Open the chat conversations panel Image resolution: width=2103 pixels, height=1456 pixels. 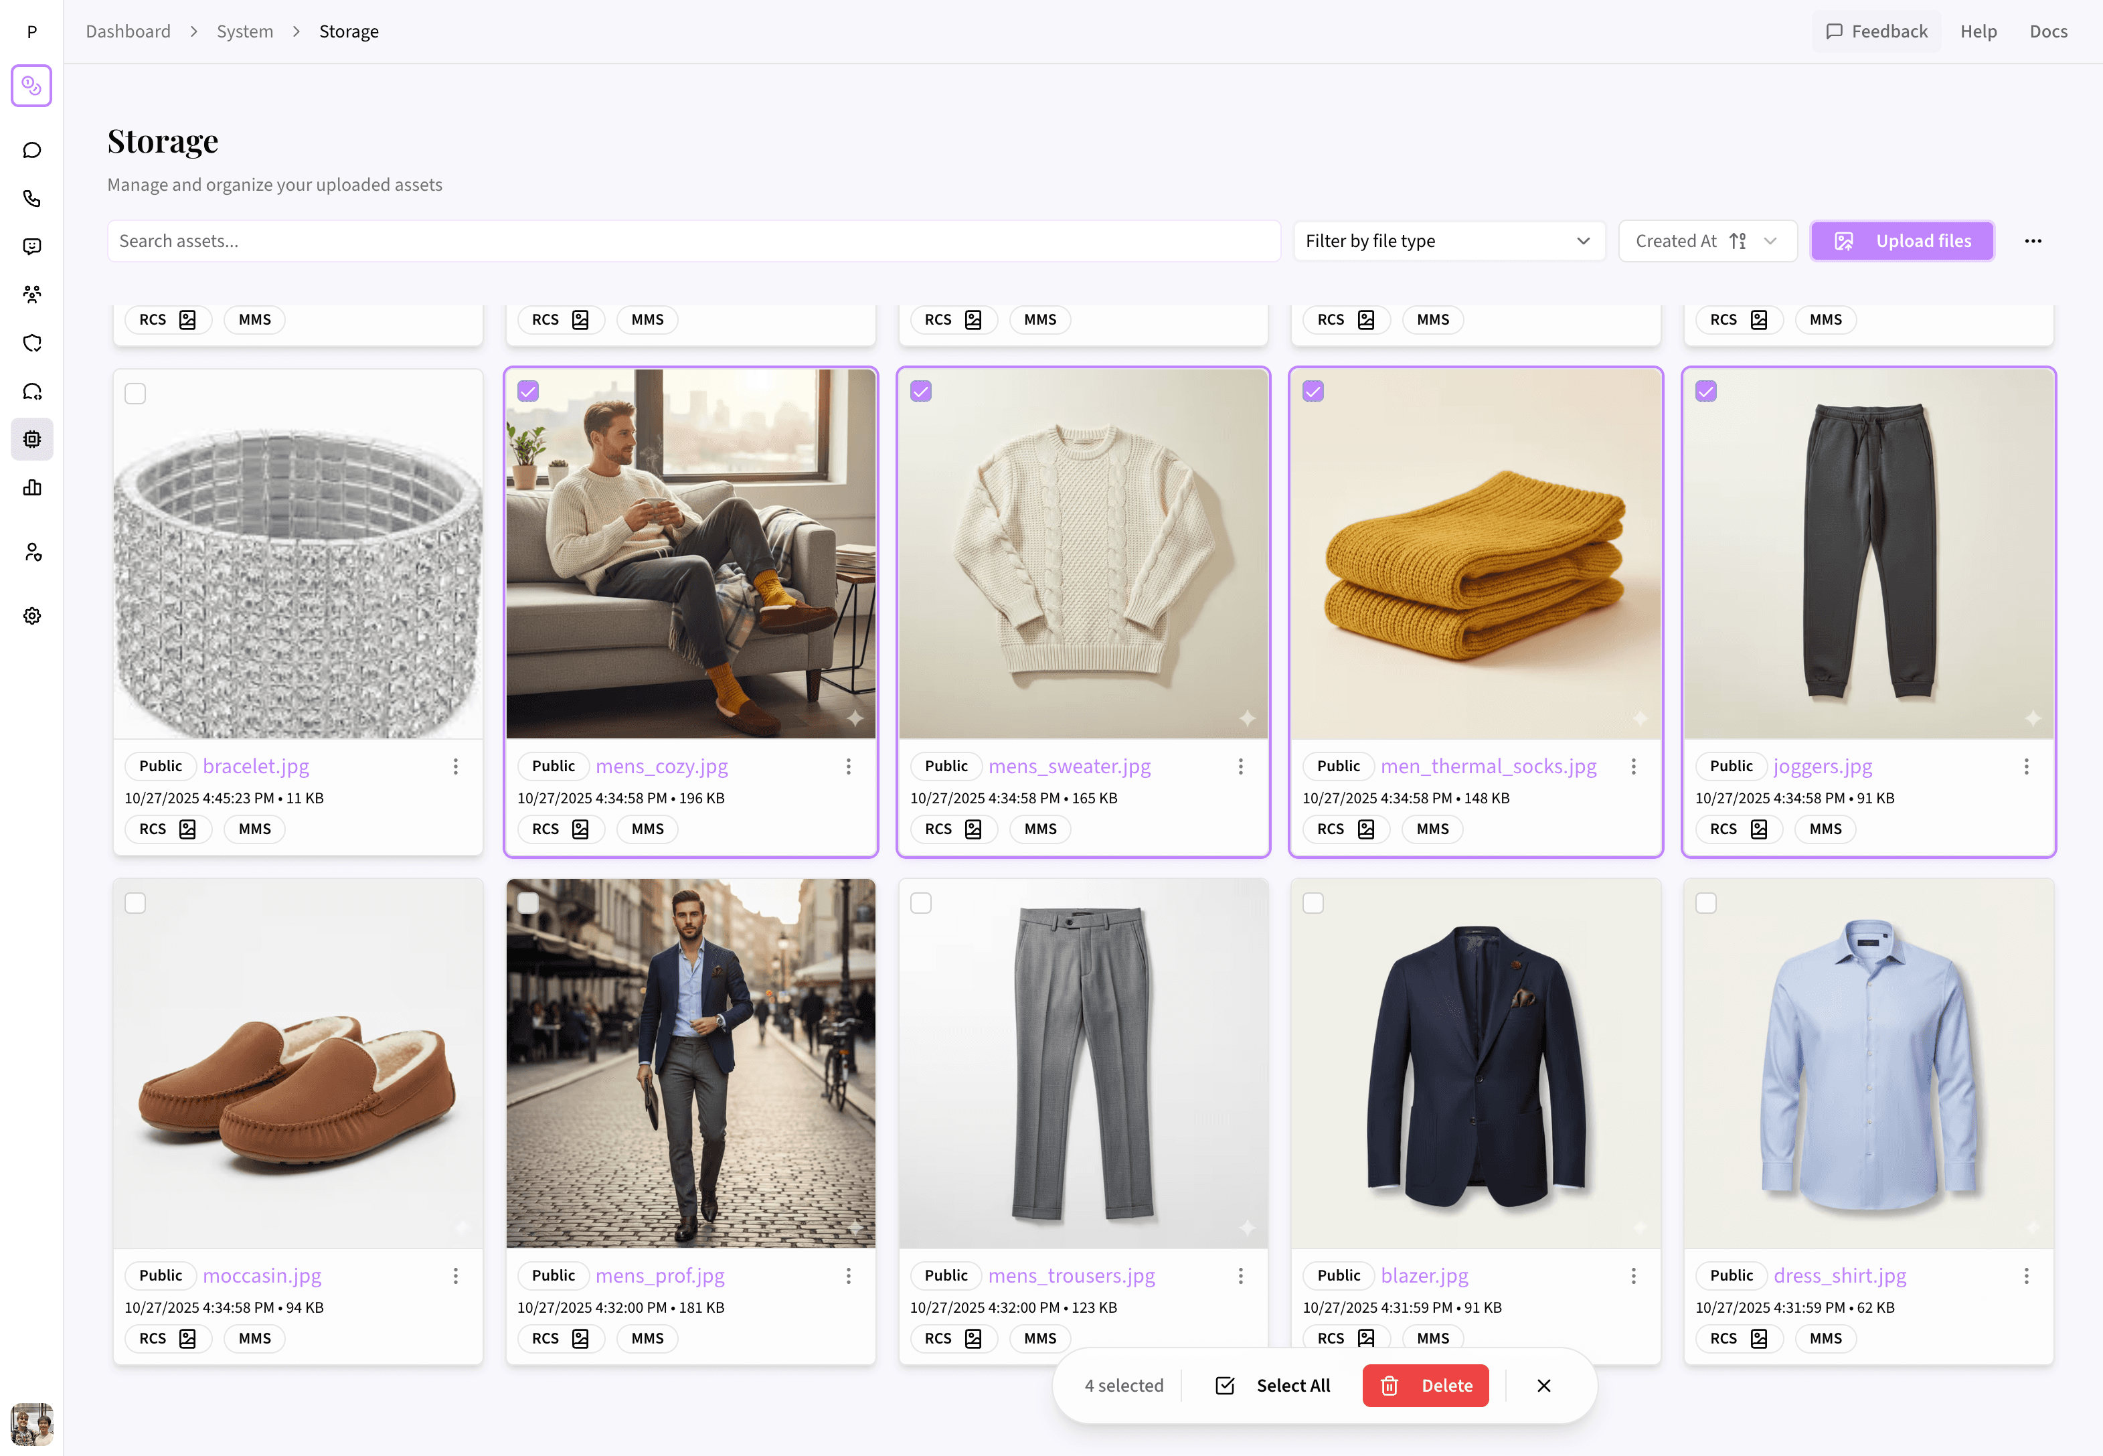point(32,149)
